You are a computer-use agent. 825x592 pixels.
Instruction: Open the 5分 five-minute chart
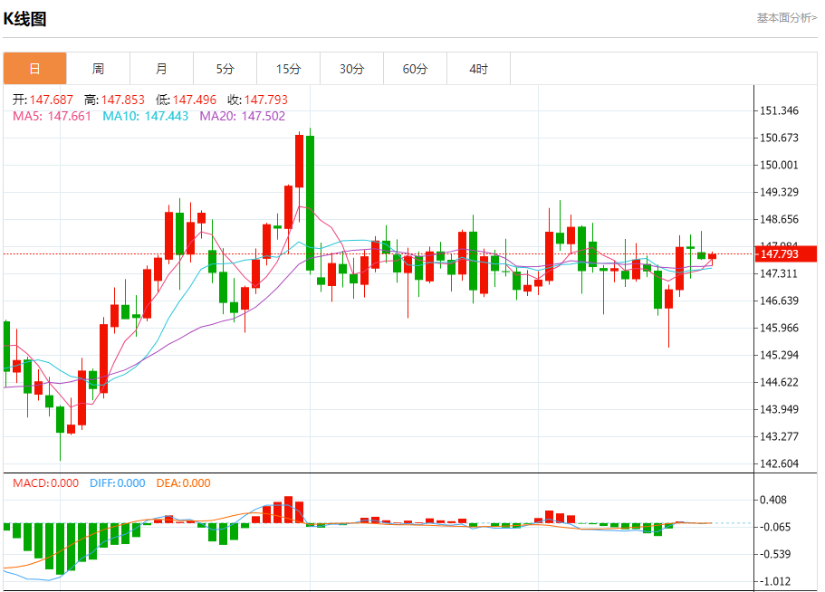tap(225, 69)
